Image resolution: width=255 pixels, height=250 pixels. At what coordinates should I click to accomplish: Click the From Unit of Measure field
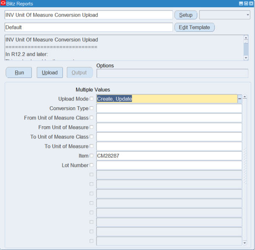[x=169, y=127]
